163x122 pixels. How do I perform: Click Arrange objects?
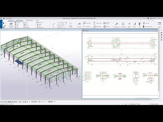pos(147,26)
